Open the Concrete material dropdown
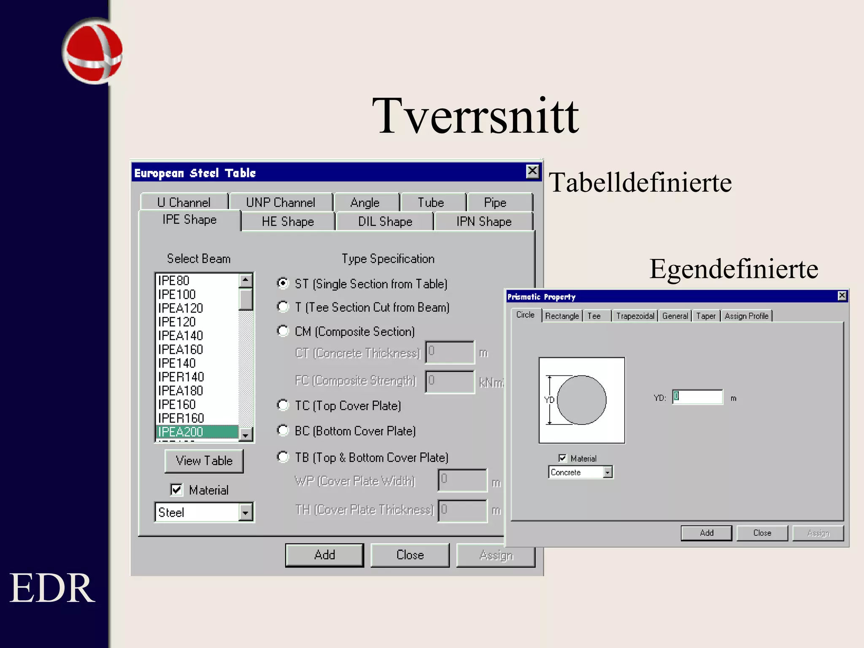The width and height of the screenshot is (864, 648). [607, 472]
